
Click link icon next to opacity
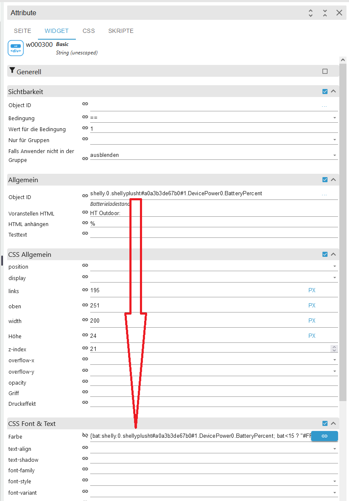85,382
